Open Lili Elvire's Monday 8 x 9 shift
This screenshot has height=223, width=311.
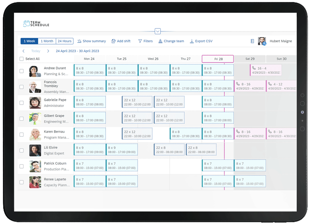click(89, 150)
